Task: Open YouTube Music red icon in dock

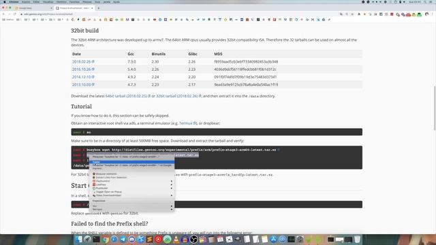Action: coord(158,239)
